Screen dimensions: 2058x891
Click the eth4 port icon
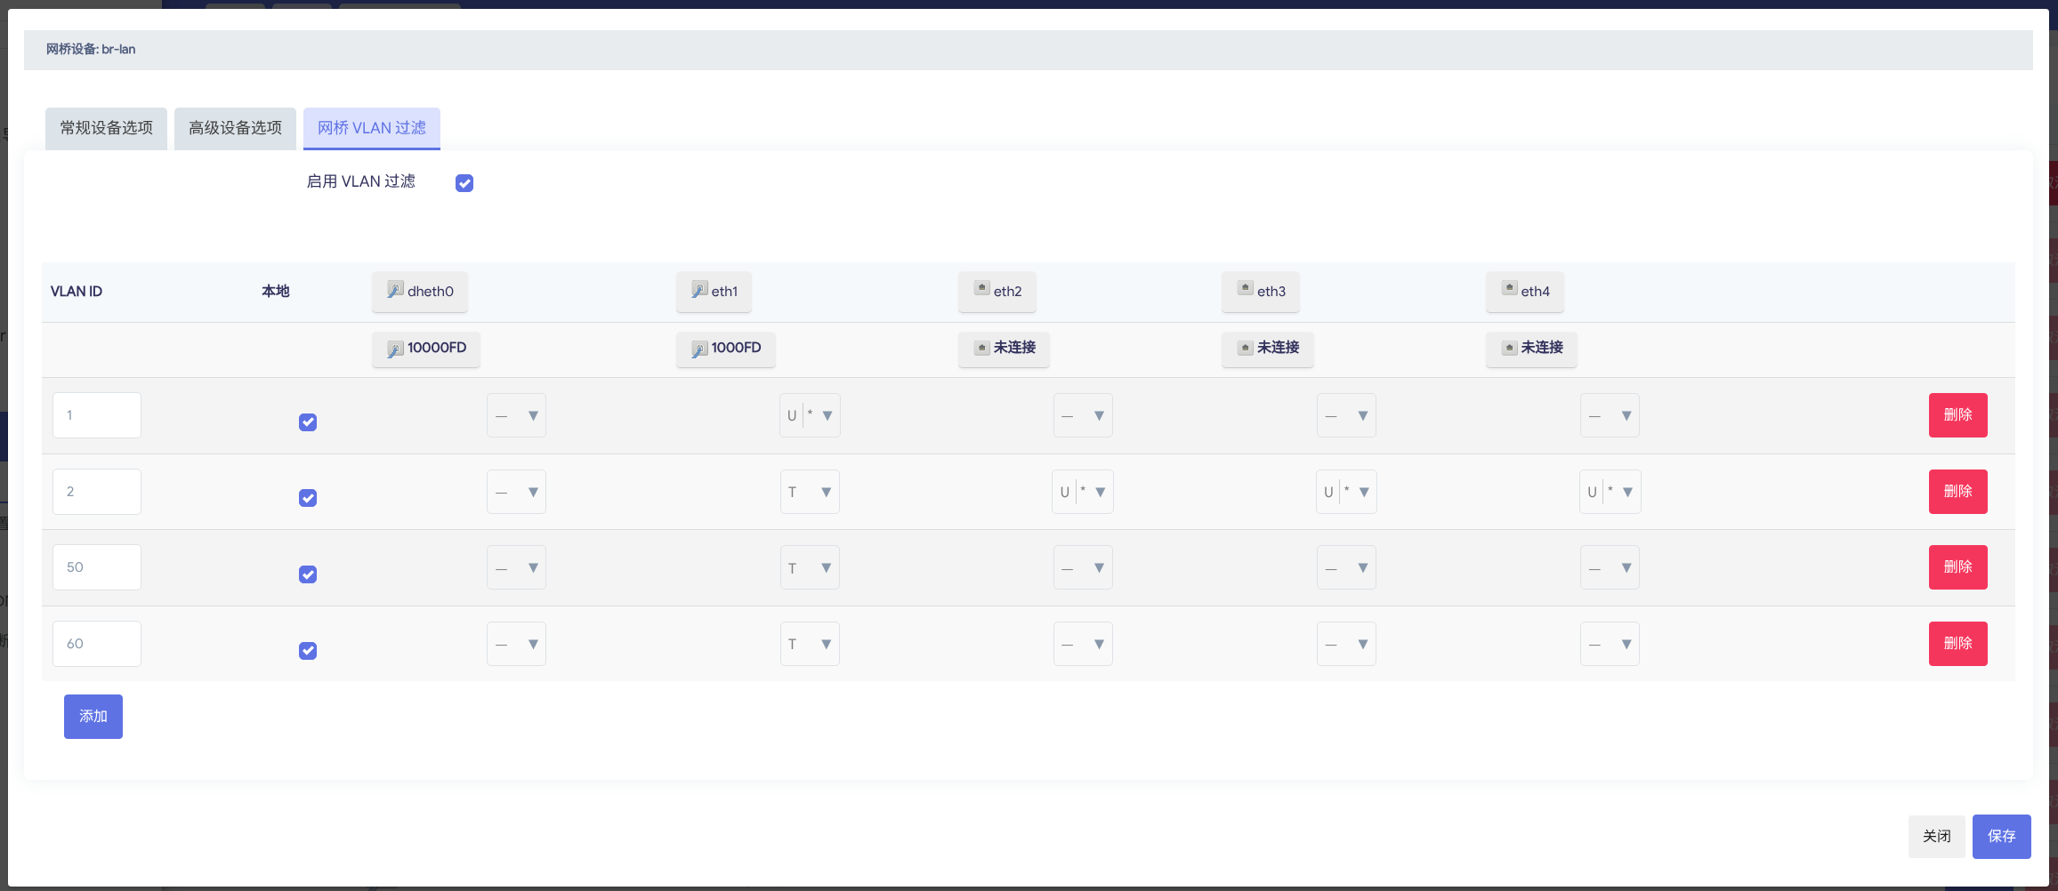1509,289
